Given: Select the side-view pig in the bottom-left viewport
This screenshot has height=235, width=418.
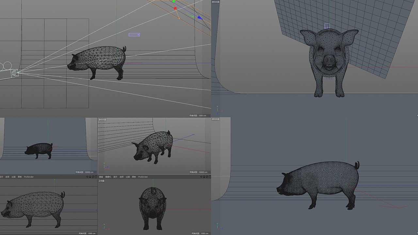Looking at the screenshot, I should point(33,209).
